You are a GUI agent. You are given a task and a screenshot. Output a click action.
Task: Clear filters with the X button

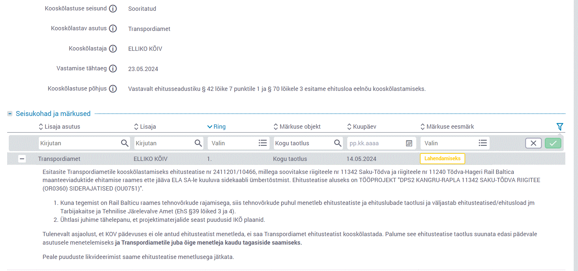(x=533, y=143)
